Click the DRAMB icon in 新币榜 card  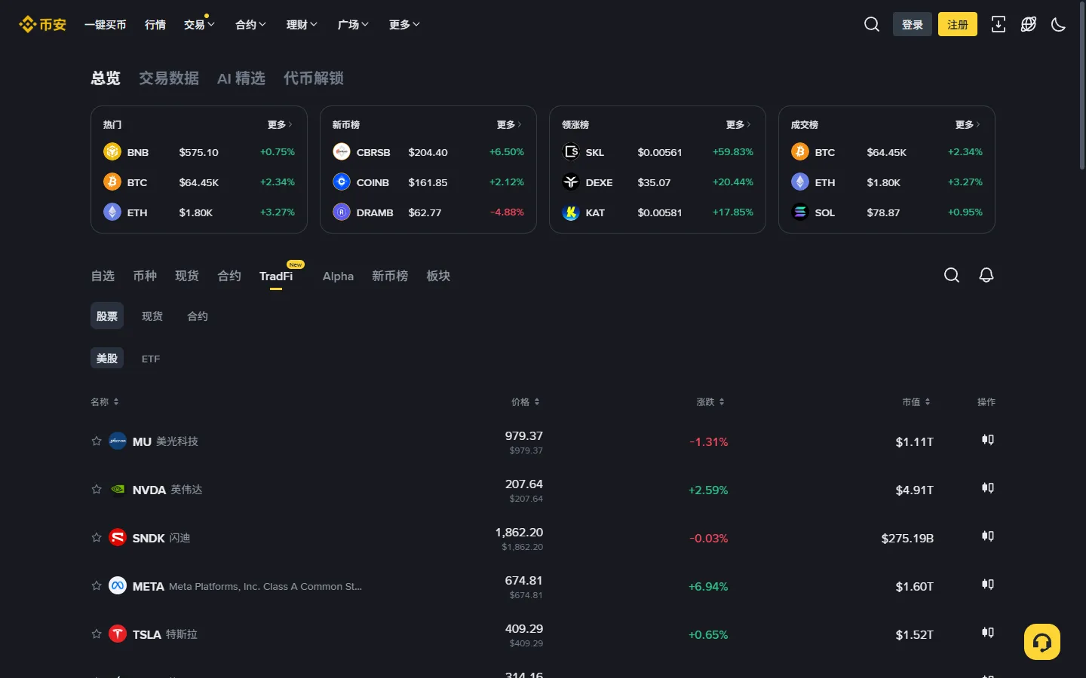click(x=342, y=212)
